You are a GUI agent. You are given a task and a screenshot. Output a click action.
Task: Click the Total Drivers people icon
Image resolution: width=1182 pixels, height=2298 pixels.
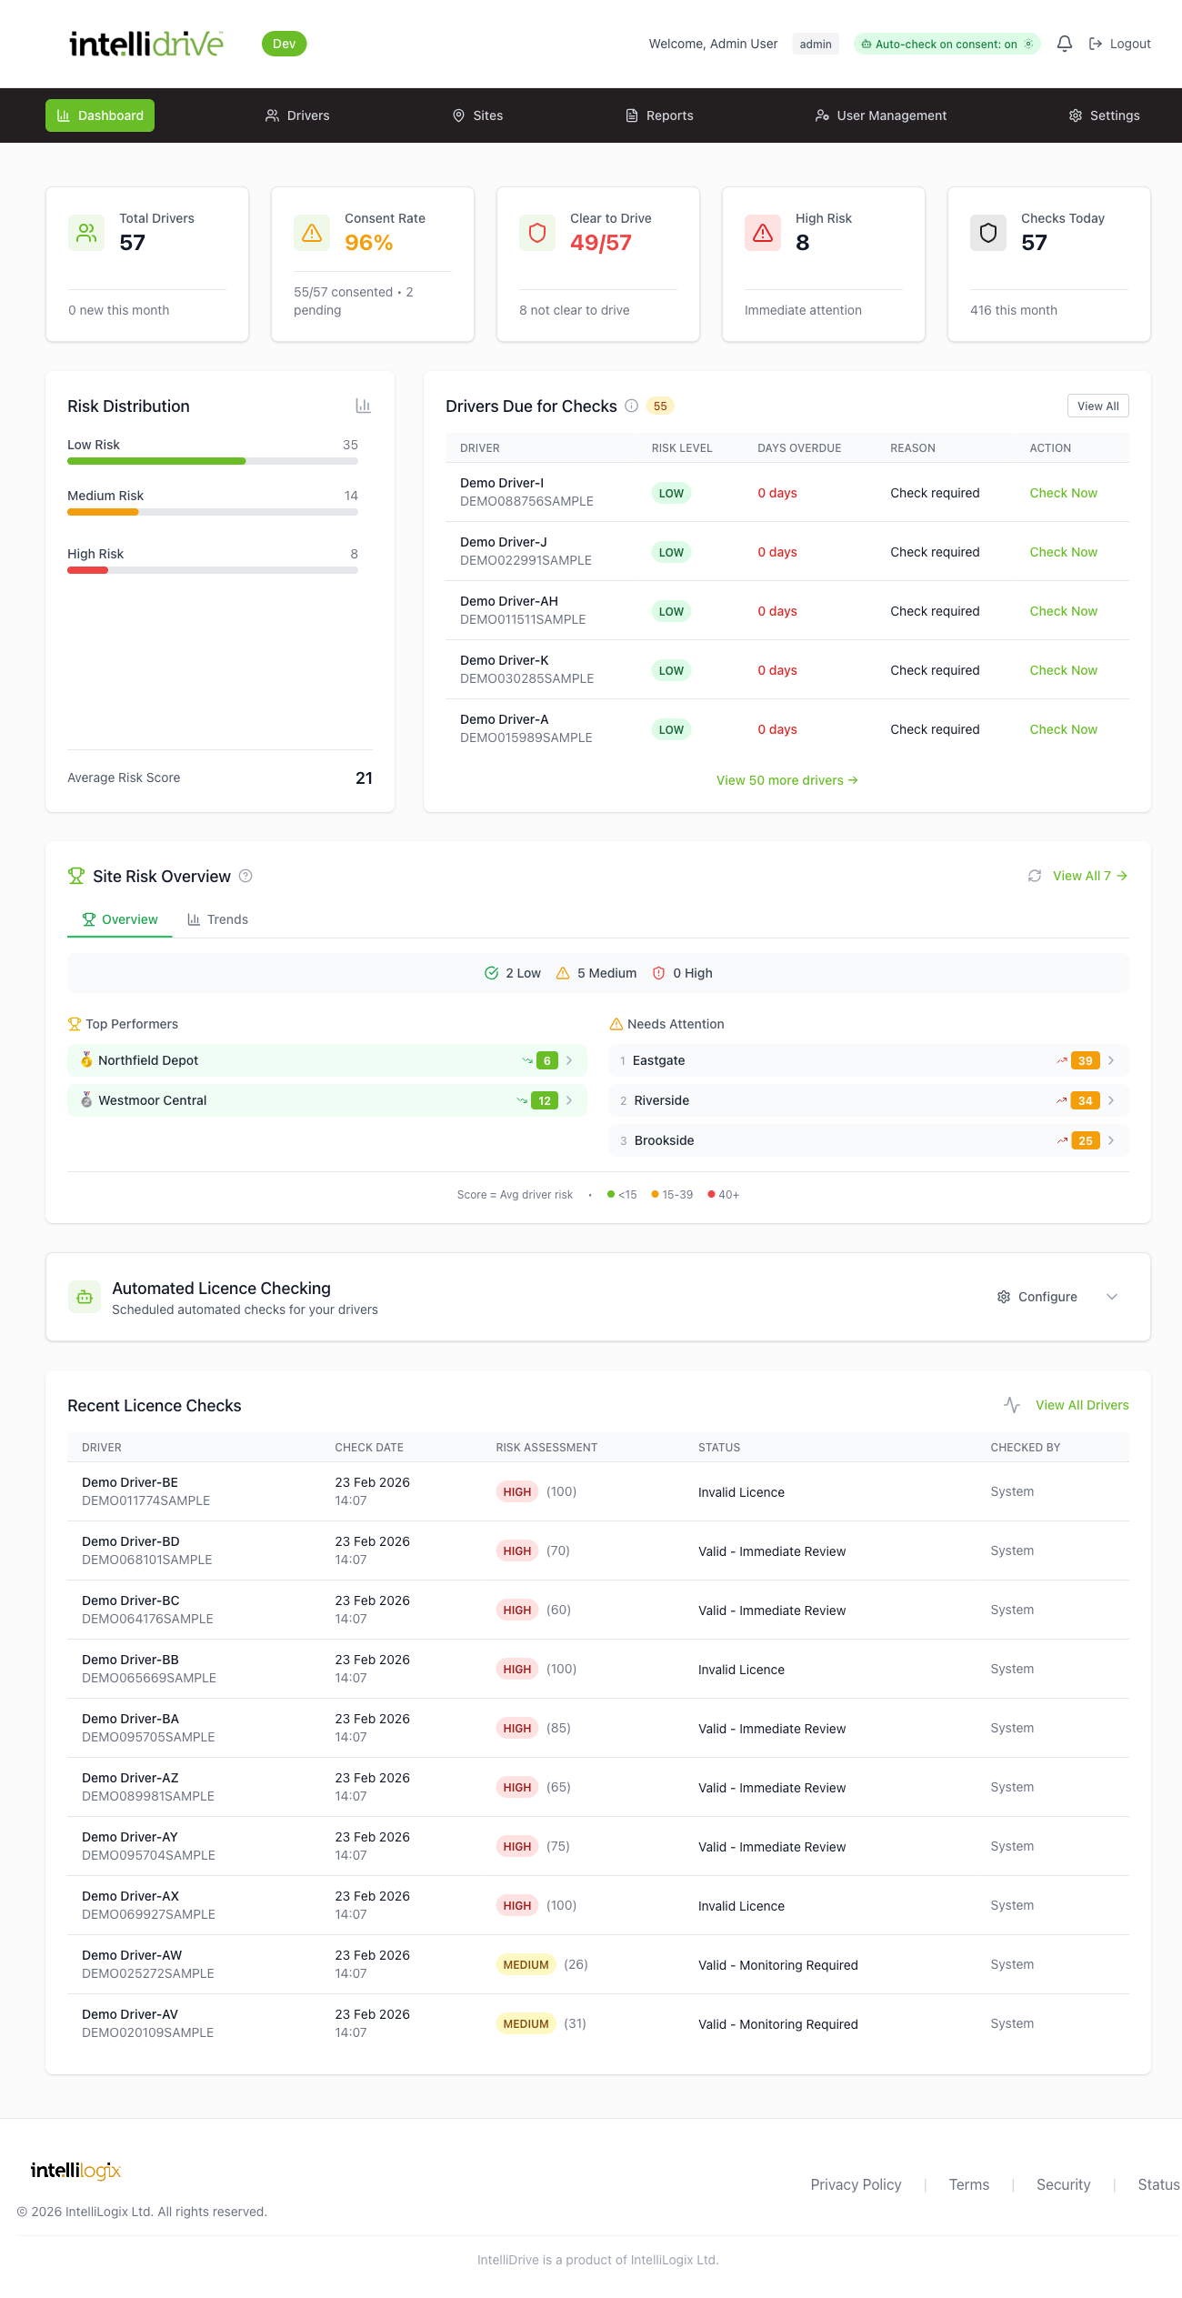[x=86, y=233]
